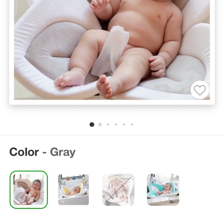
Task: Tap the heart favorite icon
Action: (200, 90)
